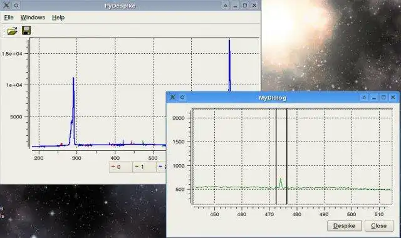Click the right black marker line in MyDialog

(287, 157)
